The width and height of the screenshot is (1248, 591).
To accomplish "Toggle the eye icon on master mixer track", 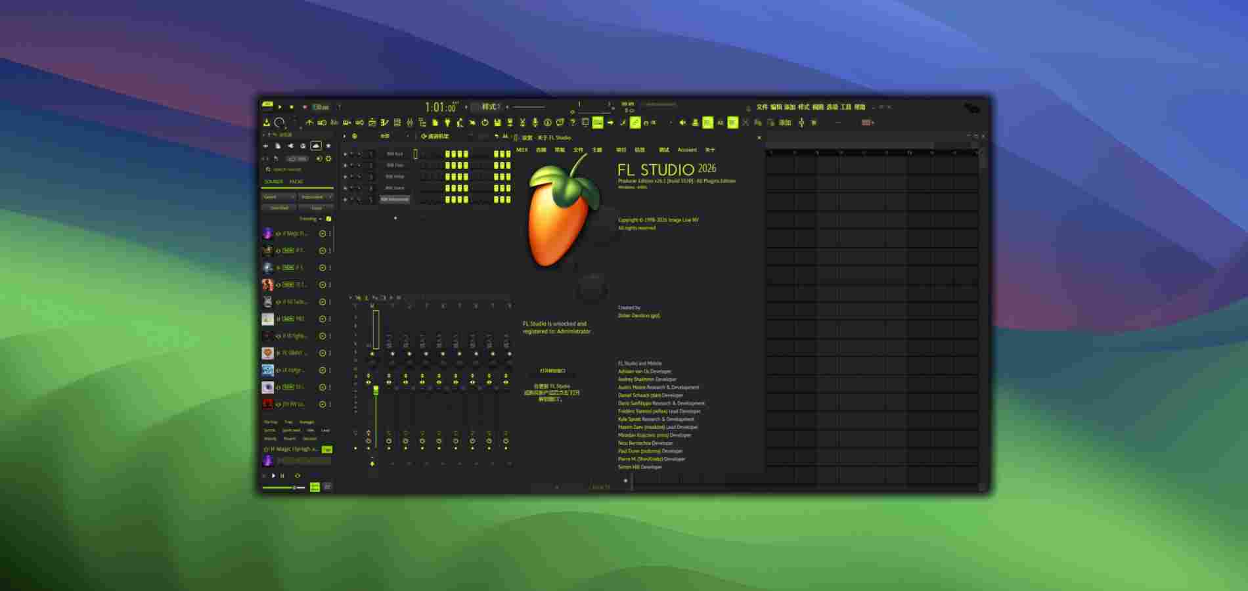I will 368,382.
